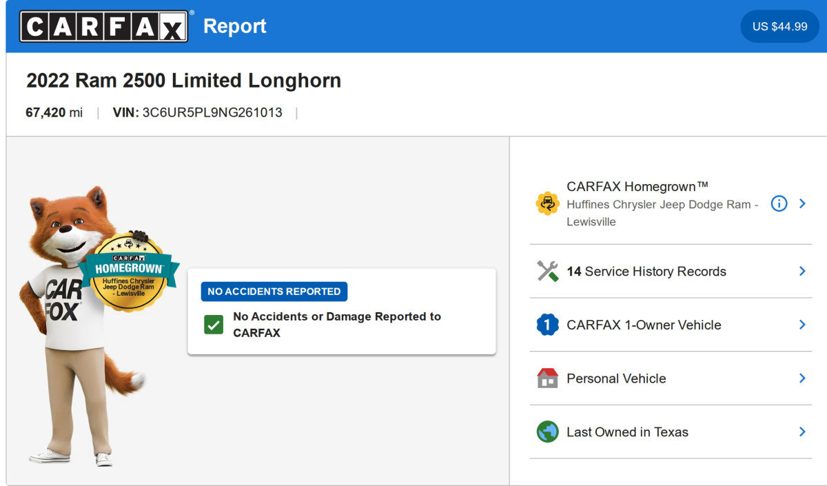Click the 2022 Ram 2500 Limited Longhorn title
Viewport: 827px width, 486px height.
pyautogui.click(x=184, y=81)
